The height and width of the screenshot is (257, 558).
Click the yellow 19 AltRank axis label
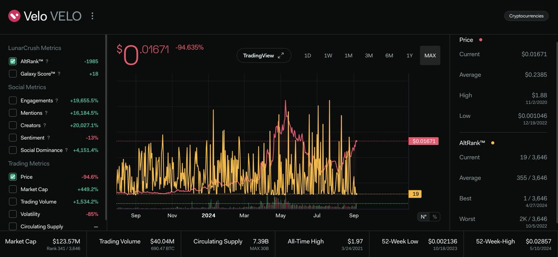415,194
